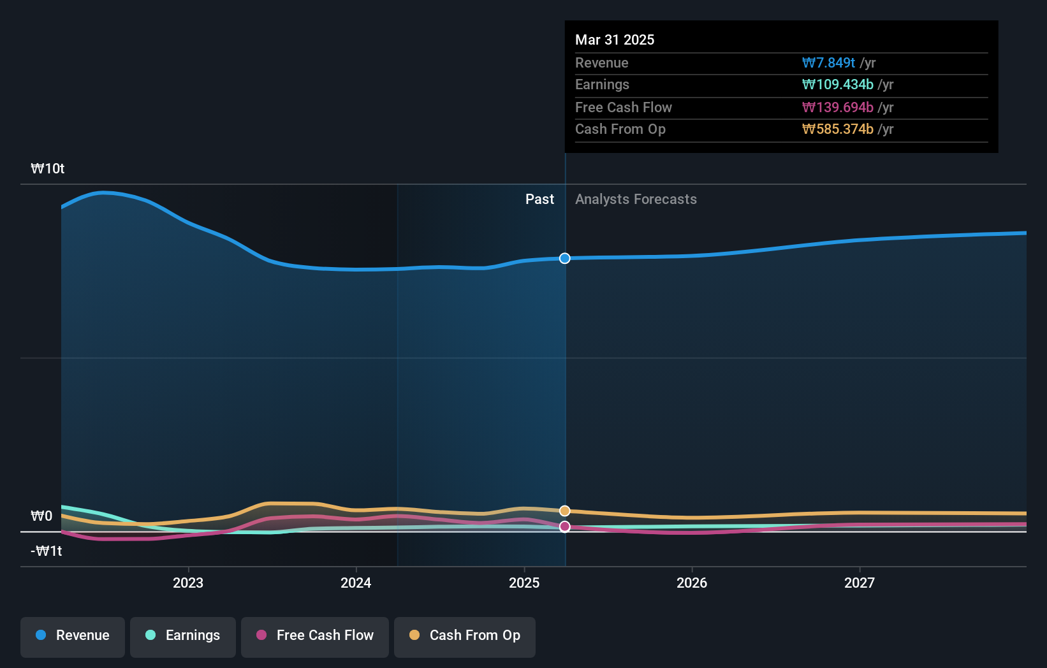This screenshot has height=668, width=1047.
Task: Click the 2027 x-axis label
Action: pos(860,583)
